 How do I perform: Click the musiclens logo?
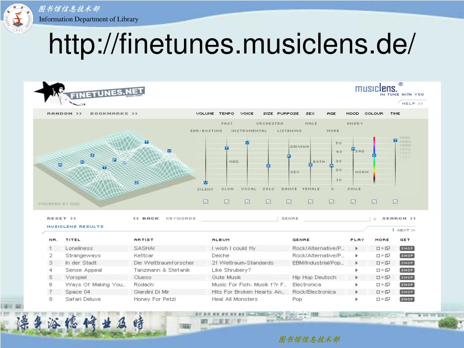coord(389,89)
